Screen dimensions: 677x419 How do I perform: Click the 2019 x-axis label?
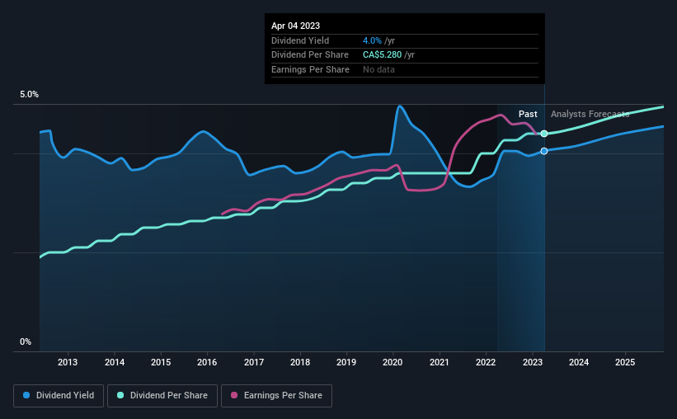pos(346,362)
